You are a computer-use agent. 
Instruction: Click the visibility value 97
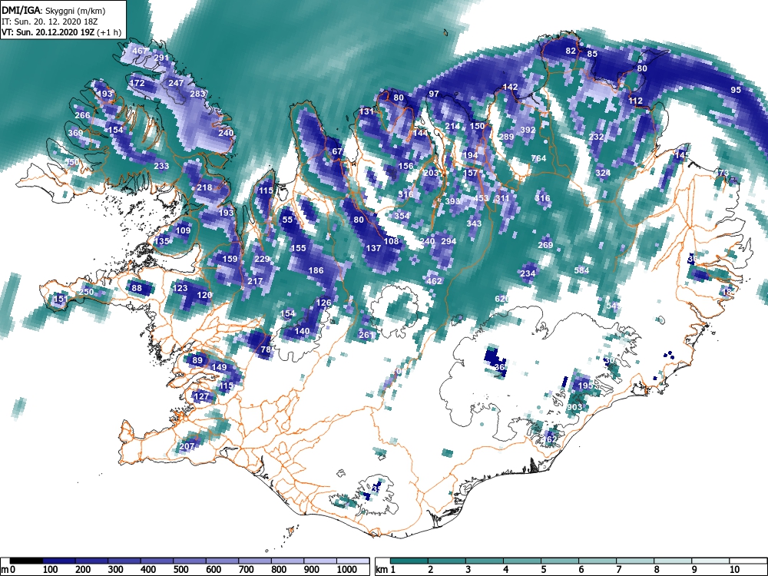click(434, 94)
